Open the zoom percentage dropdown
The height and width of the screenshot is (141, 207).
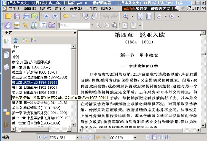(x=135, y=138)
